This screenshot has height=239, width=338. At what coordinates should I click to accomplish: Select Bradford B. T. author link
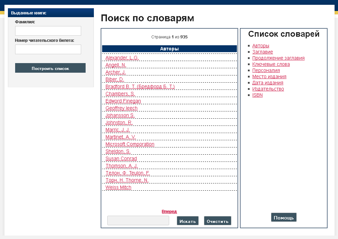click(x=140, y=86)
